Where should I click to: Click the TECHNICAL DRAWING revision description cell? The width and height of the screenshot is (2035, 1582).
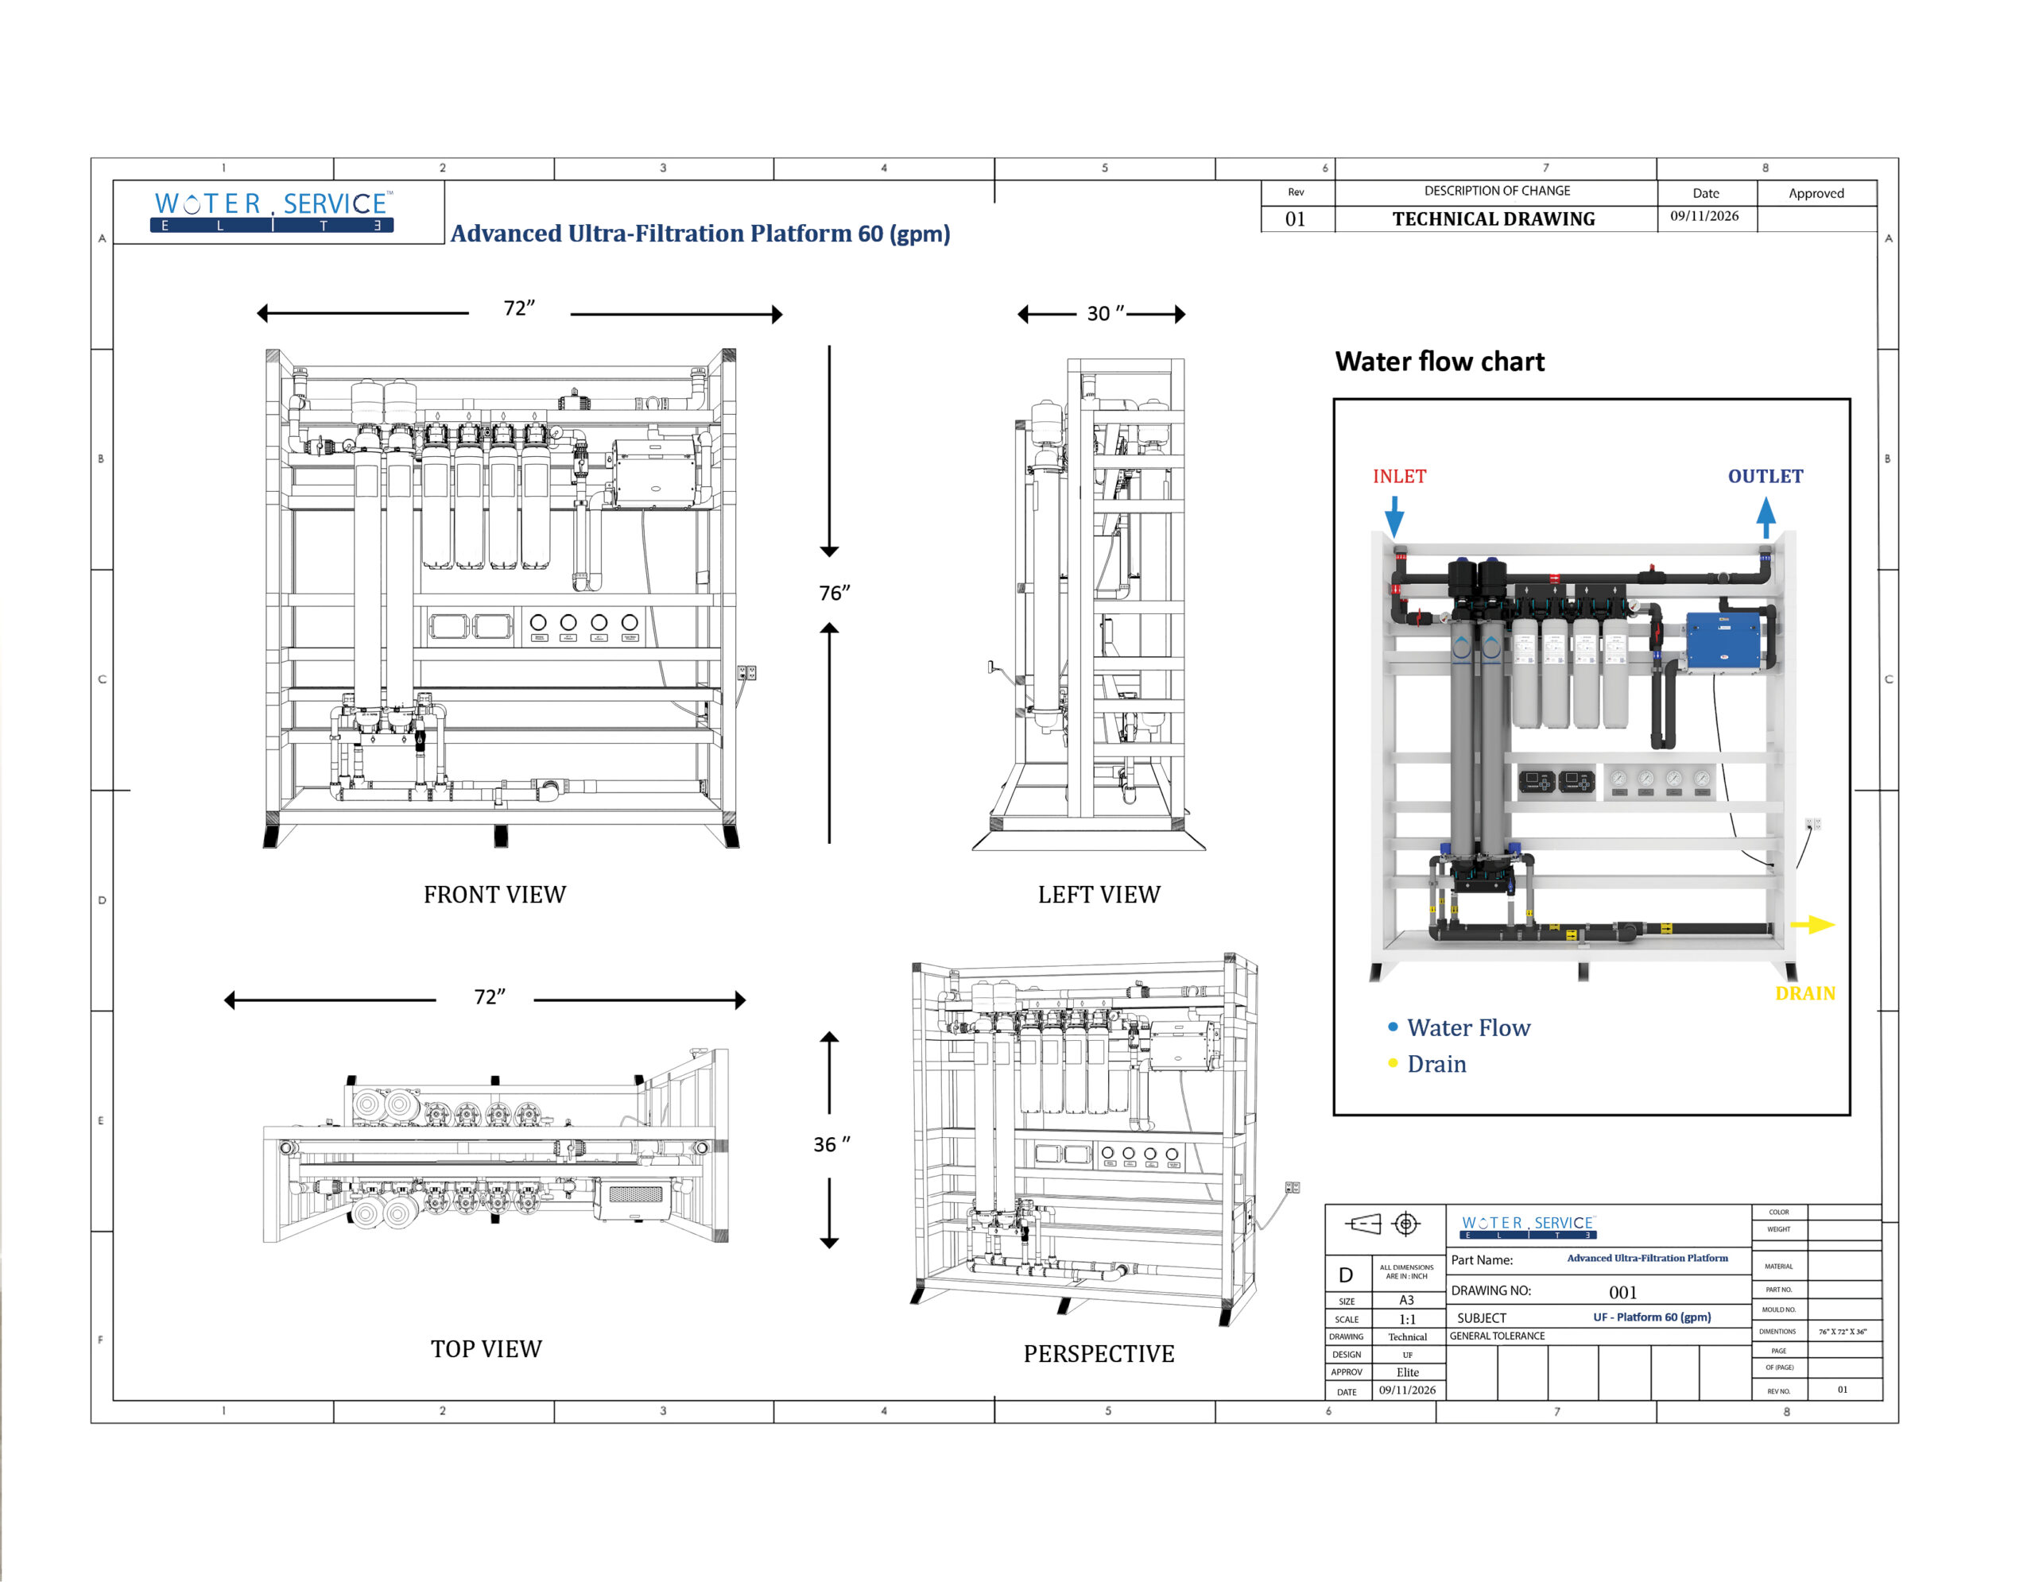tap(1495, 219)
